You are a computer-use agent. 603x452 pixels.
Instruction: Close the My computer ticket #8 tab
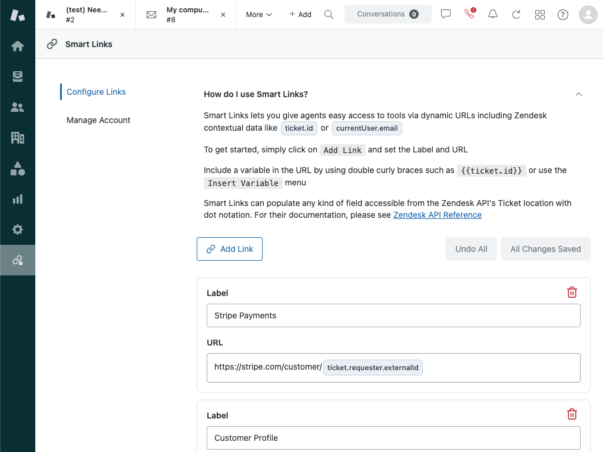tap(223, 14)
